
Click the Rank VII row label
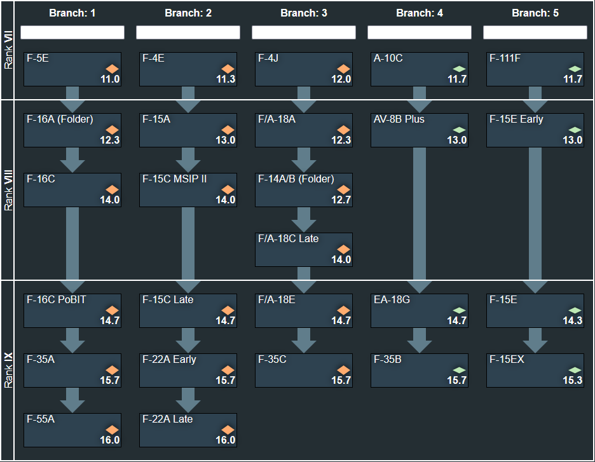point(8,50)
